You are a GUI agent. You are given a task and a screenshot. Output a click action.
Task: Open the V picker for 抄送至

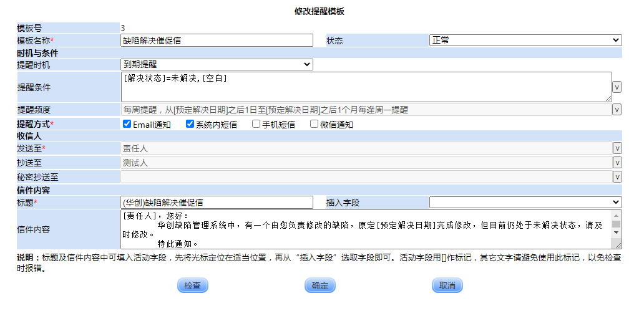pos(617,163)
